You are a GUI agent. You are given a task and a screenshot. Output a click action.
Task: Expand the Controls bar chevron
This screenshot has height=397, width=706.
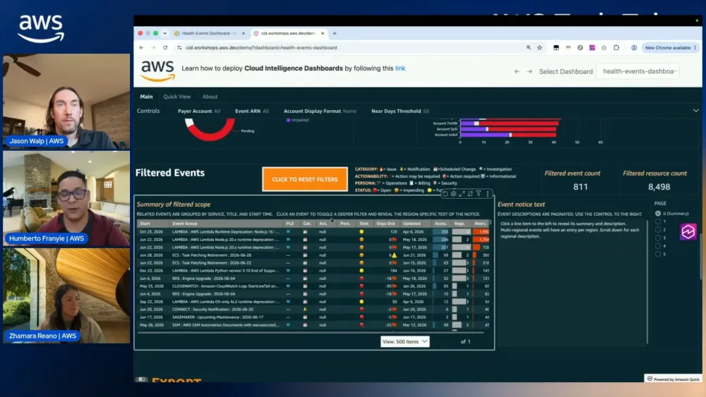695,111
